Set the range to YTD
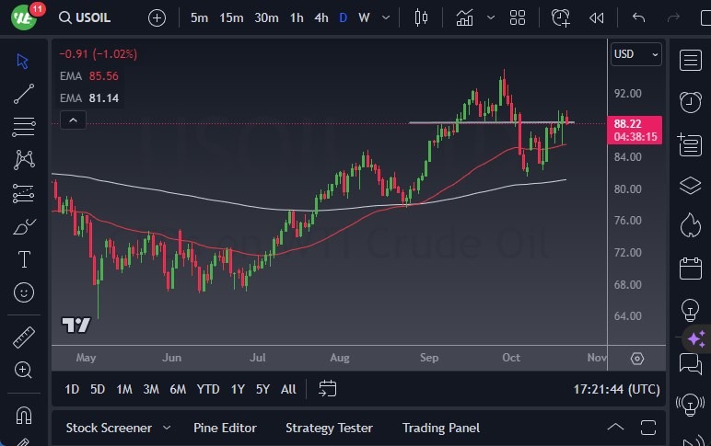The width and height of the screenshot is (711, 446). coord(208,389)
